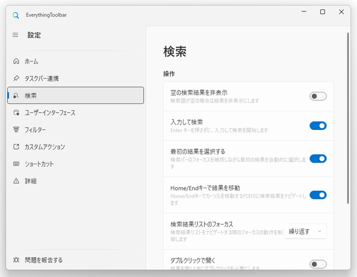Click the vertical scrollbar of settings pane

(x=348, y=118)
